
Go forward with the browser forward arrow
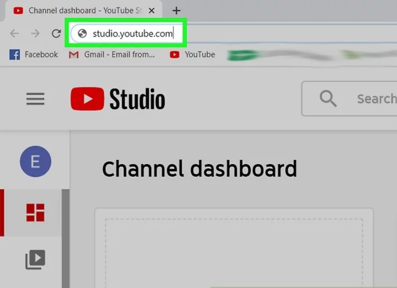35,33
